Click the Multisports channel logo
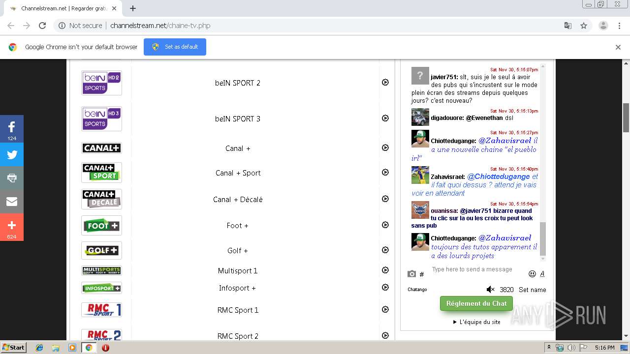Viewport: 630px width, 354px height. (101, 270)
